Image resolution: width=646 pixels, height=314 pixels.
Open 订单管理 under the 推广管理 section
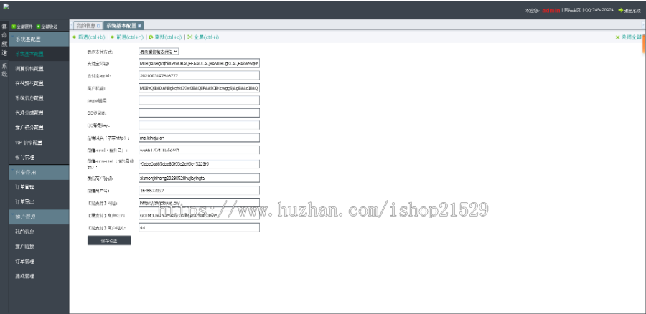[x=39, y=262]
